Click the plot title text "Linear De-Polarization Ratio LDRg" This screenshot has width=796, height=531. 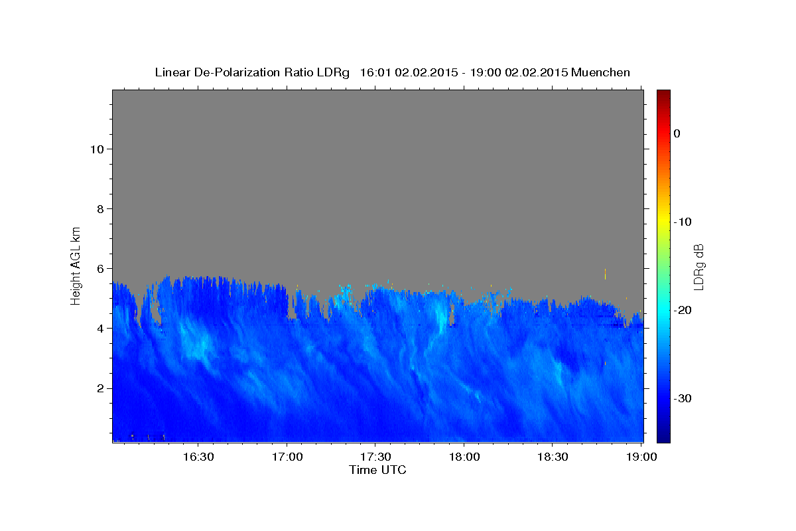(x=252, y=72)
